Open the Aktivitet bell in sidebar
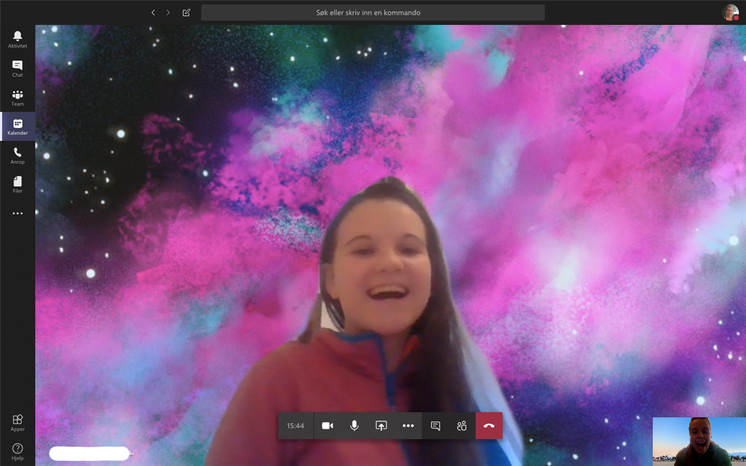Viewport: 746px width, 466px height. 17,39
